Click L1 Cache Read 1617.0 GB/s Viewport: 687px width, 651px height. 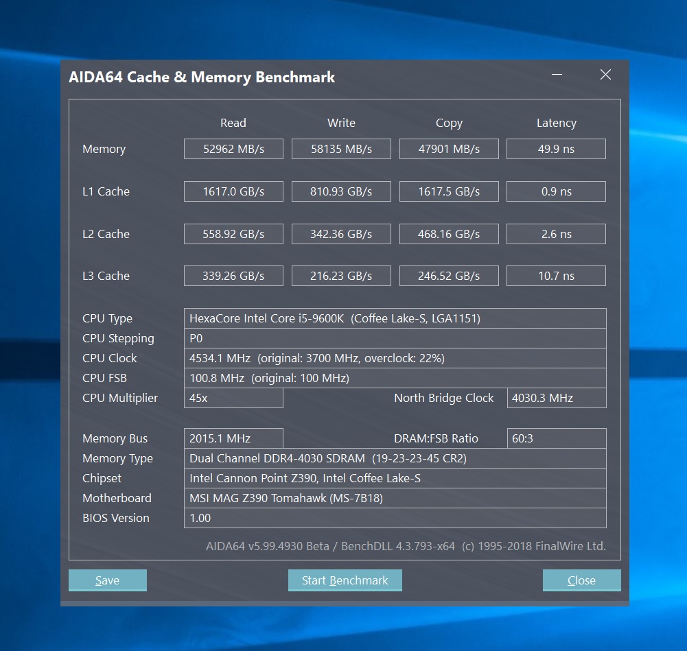[x=233, y=191]
